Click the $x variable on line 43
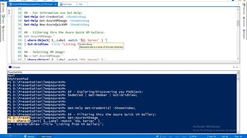 click(x=26, y=56)
